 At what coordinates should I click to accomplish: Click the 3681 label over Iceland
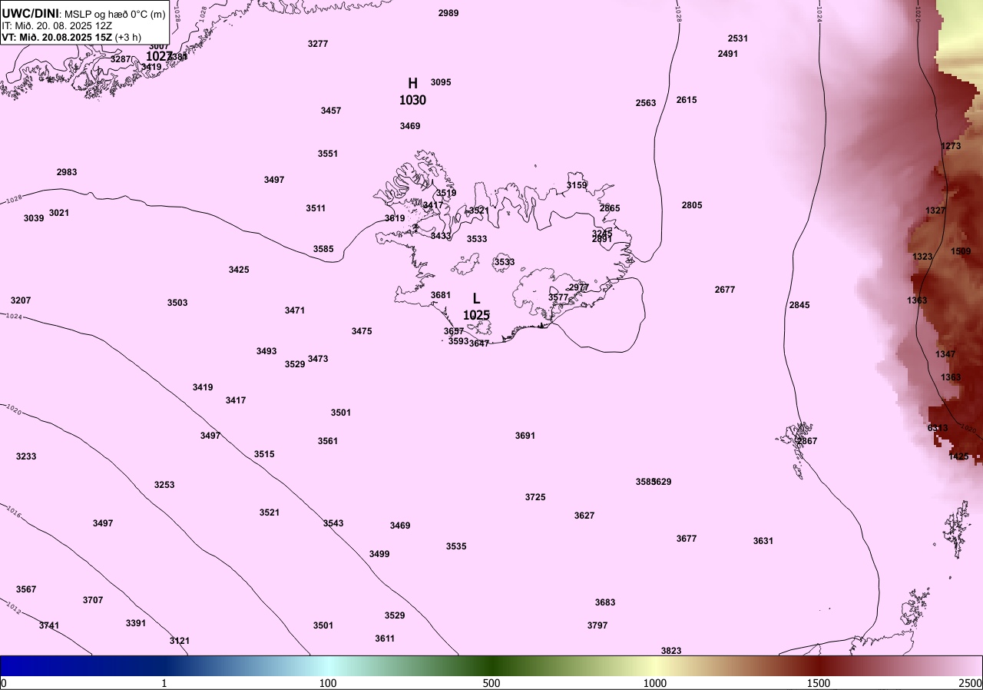(x=441, y=295)
